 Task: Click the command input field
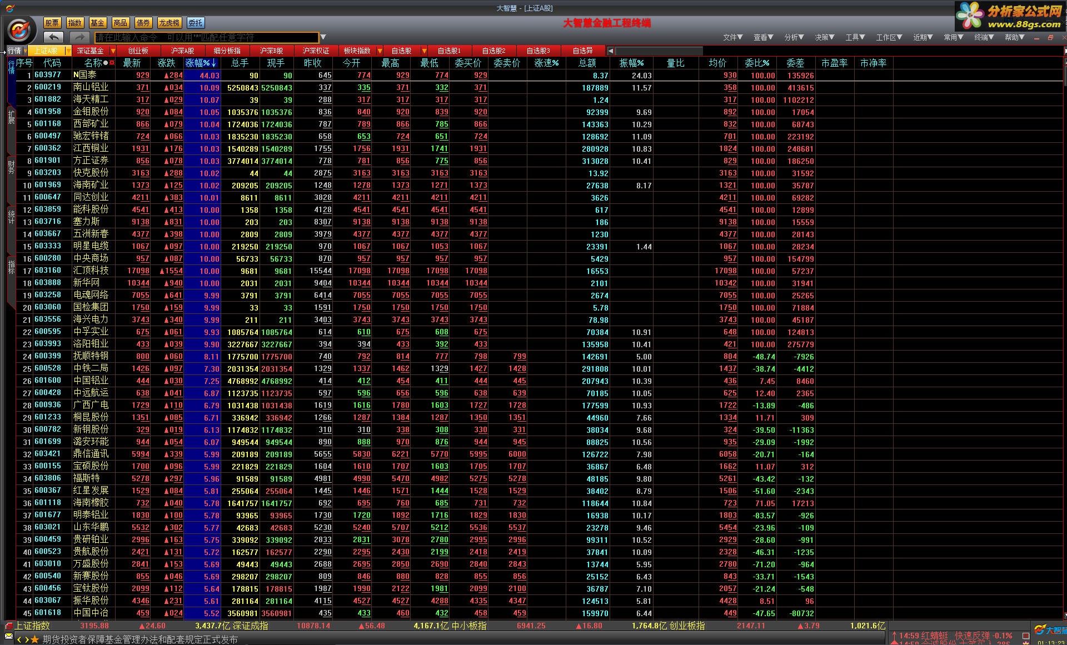tap(207, 38)
